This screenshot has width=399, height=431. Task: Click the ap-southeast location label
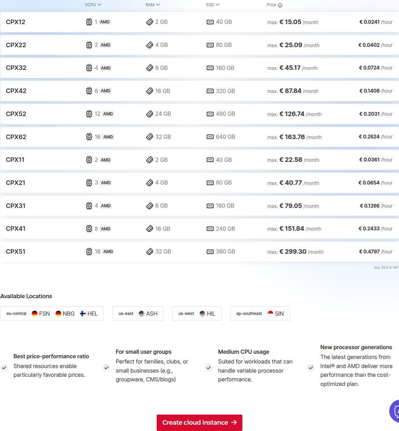pos(249,314)
